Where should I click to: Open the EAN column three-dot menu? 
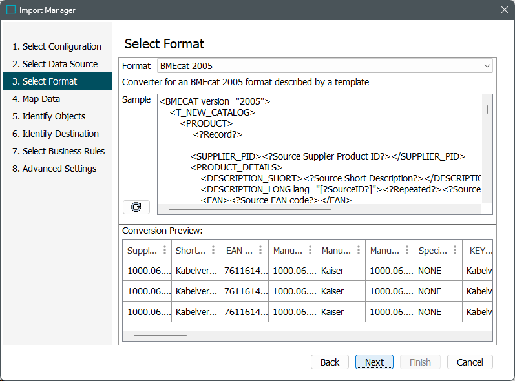click(262, 251)
